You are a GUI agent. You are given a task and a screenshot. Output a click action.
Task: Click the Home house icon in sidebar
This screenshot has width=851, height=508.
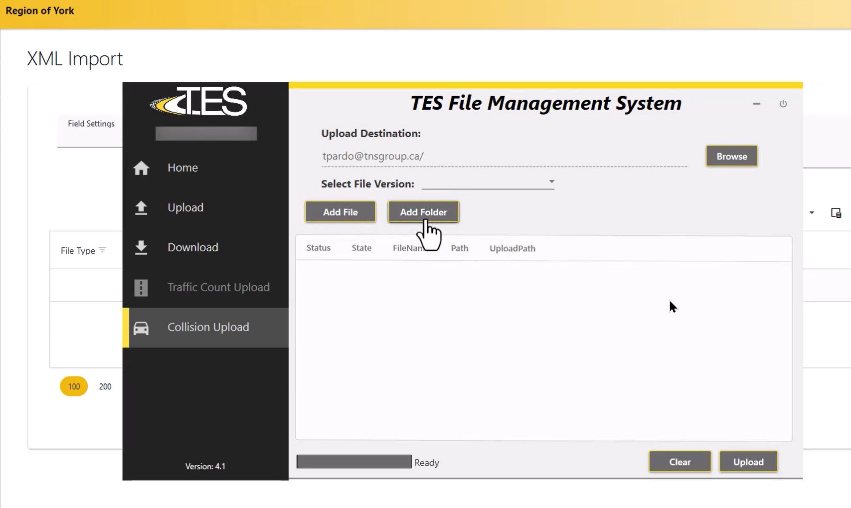pos(141,168)
